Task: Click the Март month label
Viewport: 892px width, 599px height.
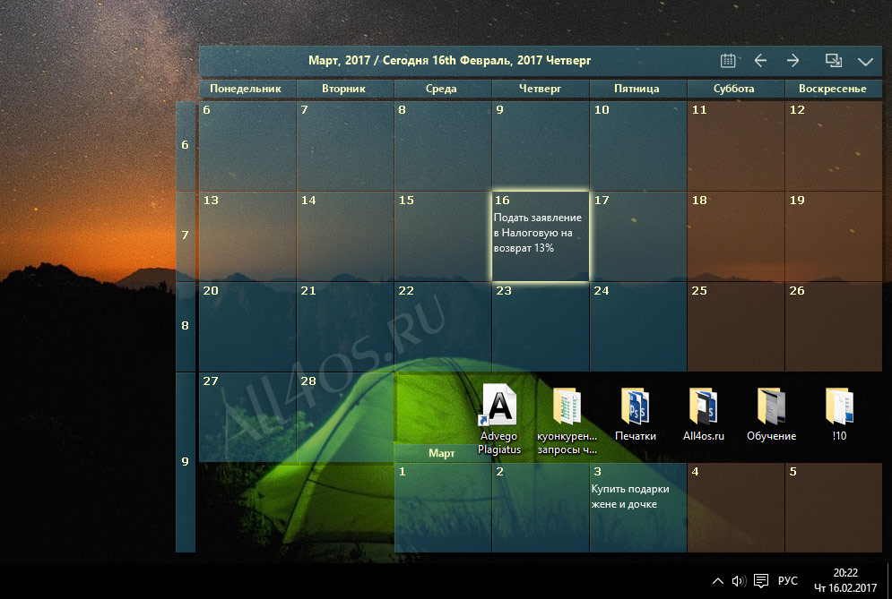Action: (441, 454)
